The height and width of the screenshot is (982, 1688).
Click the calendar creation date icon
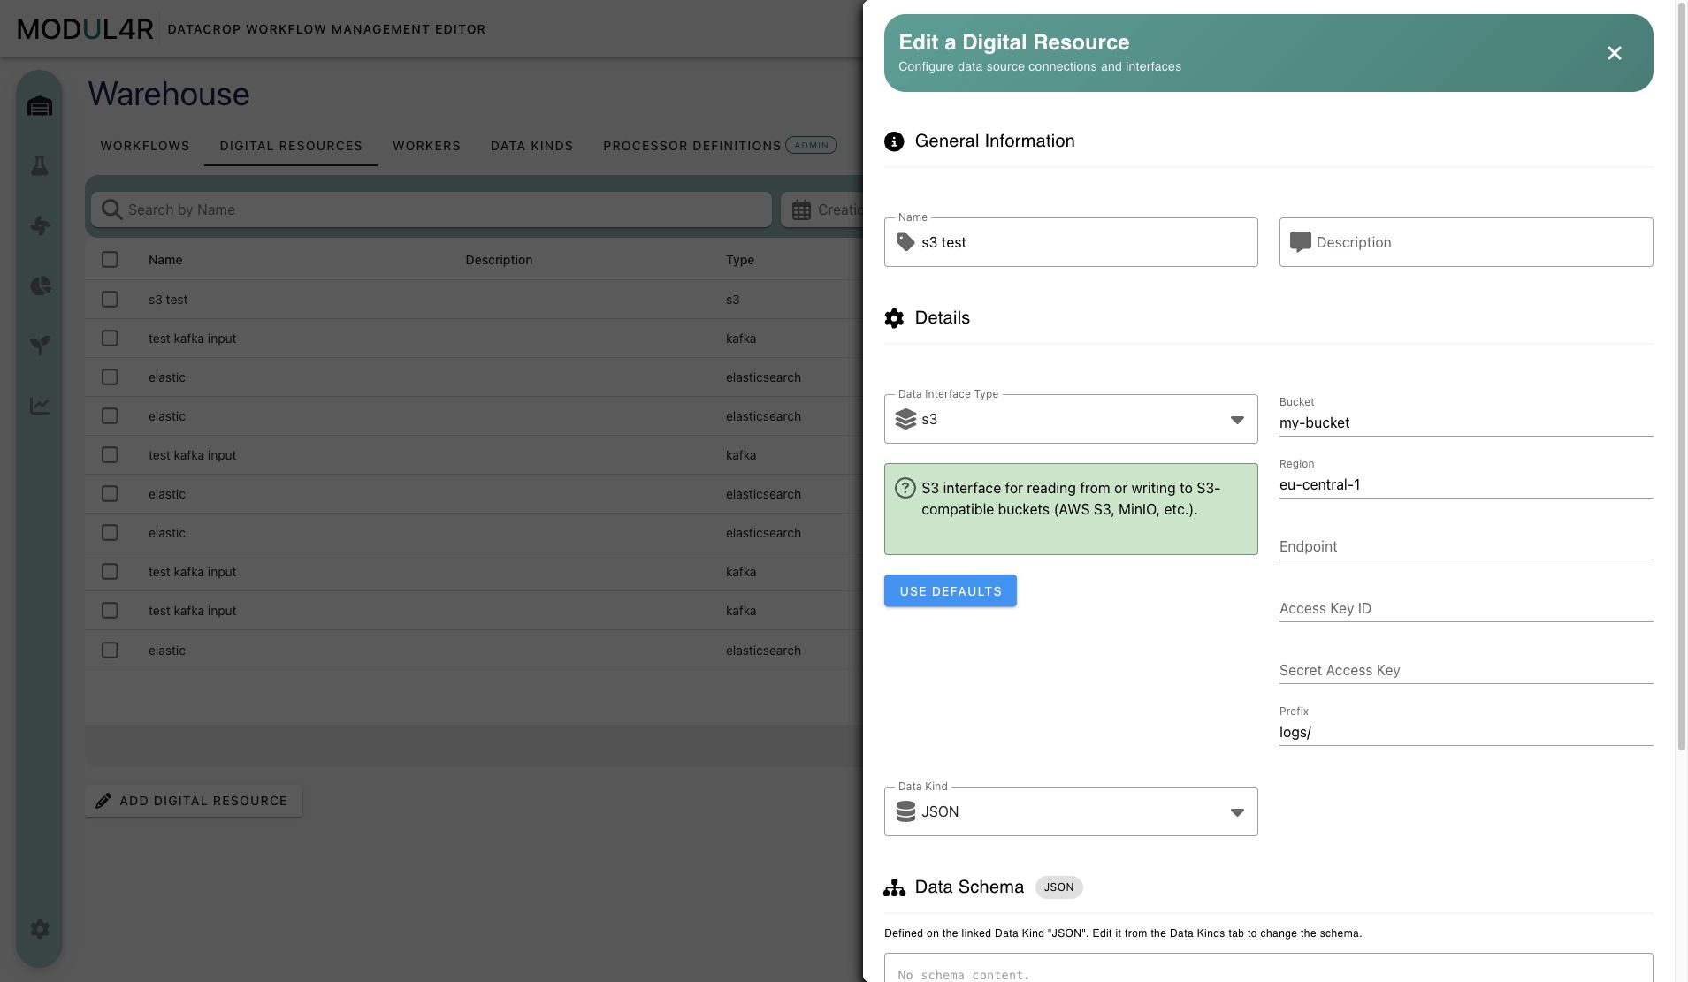pyautogui.click(x=801, y=209)
